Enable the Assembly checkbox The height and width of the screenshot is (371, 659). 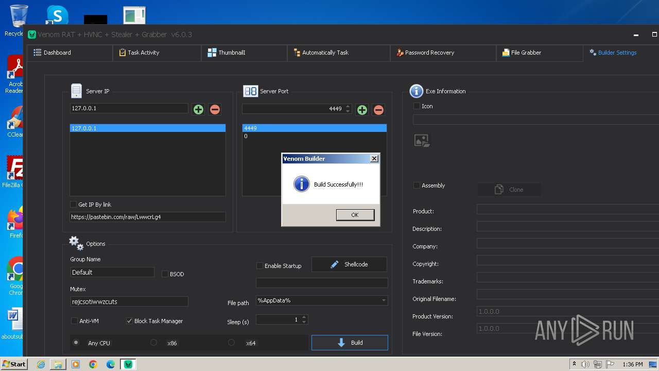(417, 185)
